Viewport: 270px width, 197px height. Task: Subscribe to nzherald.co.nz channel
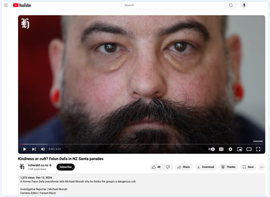coord(65,167)
